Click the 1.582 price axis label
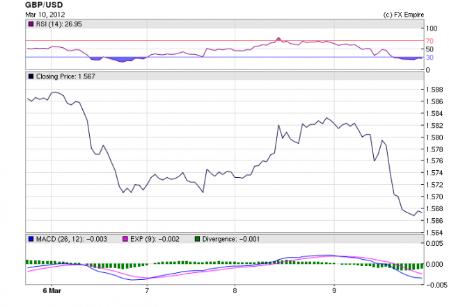Viewport: 449px width, 307px height. 434,126
